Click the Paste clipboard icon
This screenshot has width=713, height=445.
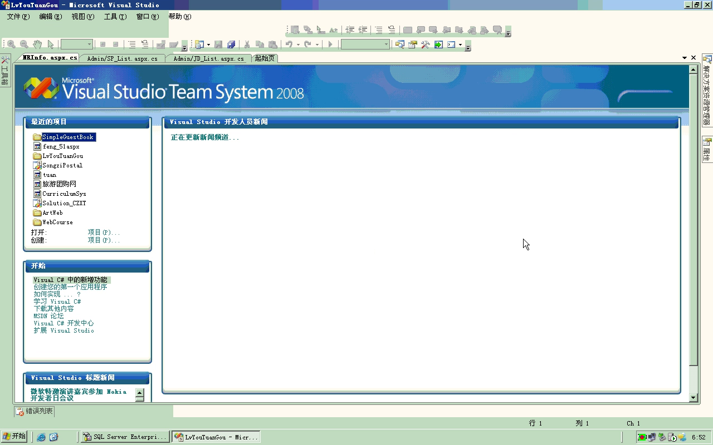(272, 44)
